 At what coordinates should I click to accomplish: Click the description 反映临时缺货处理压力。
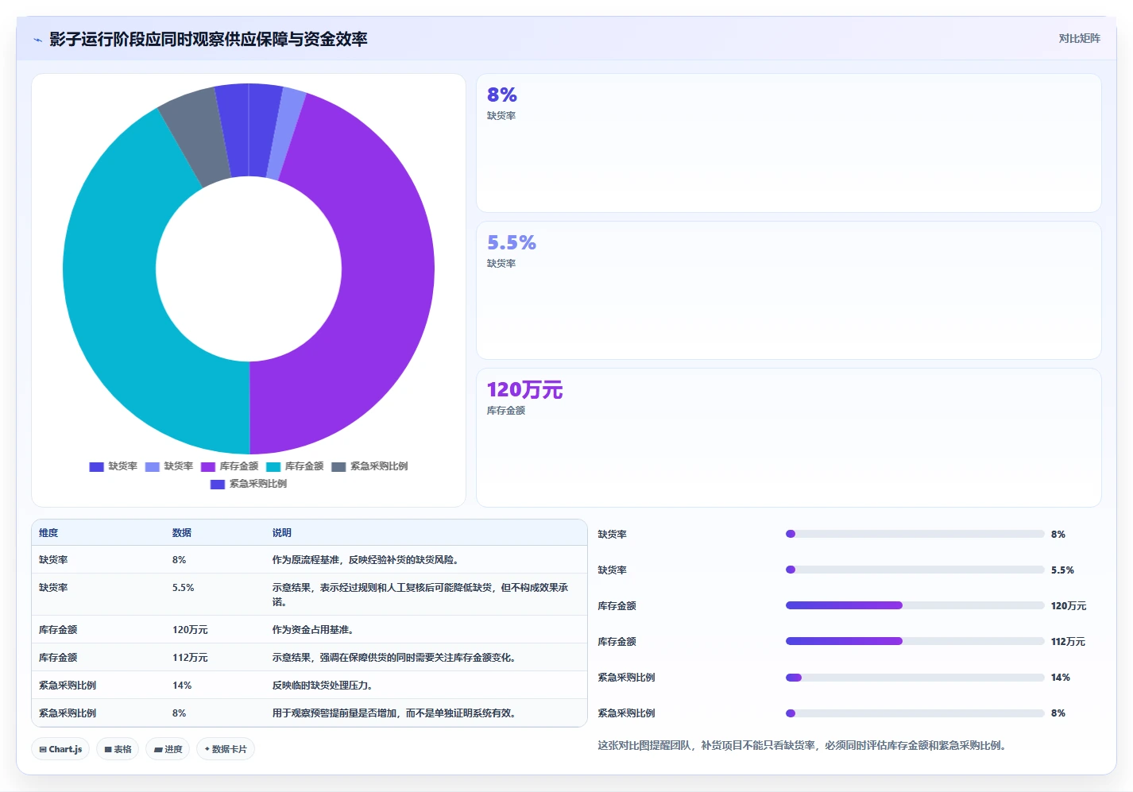323,686
